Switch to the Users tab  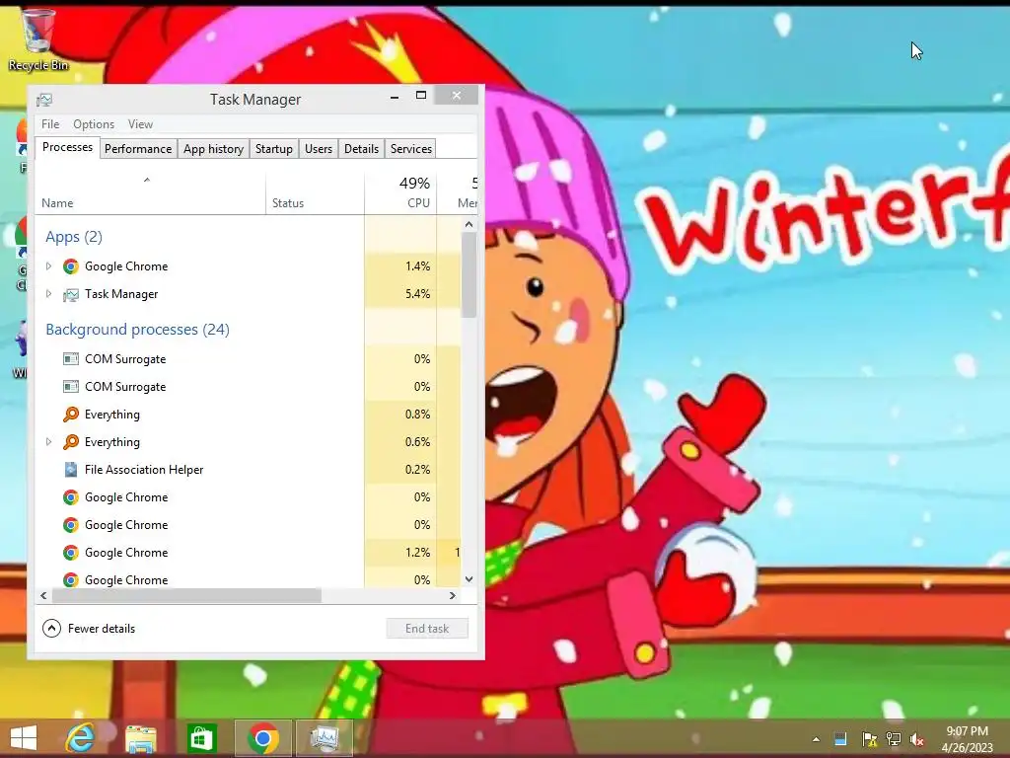coord(319,149)
